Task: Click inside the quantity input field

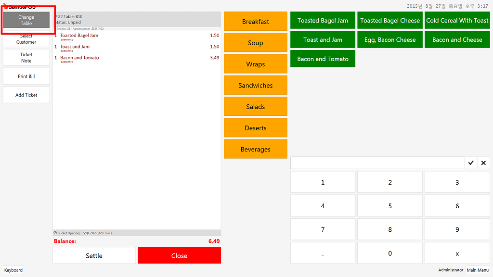Action: tap(377, 163)
